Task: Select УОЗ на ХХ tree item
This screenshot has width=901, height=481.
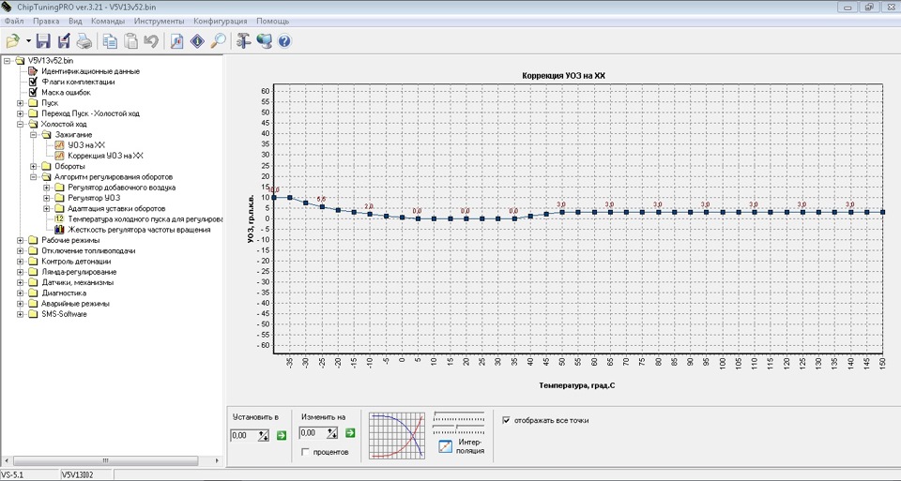Action: point(86,145)
